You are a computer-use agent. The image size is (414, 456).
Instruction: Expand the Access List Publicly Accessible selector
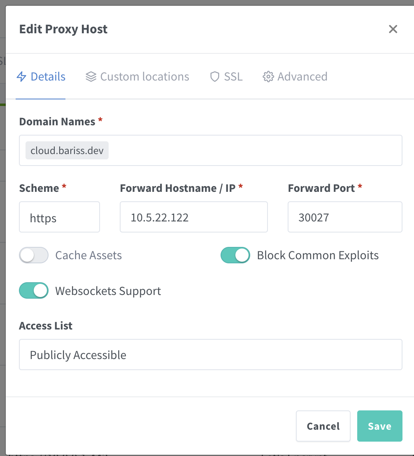coord(211,355)
